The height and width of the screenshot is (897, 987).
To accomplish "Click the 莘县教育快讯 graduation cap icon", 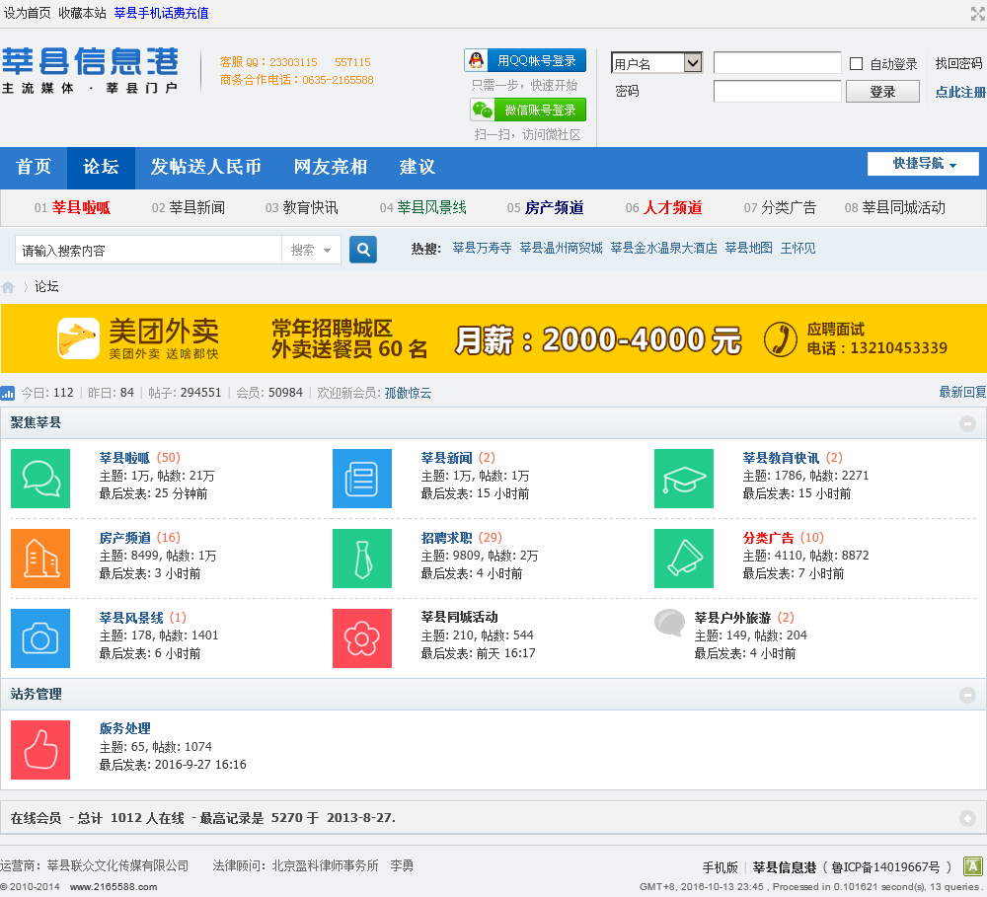I will point(684,479).
